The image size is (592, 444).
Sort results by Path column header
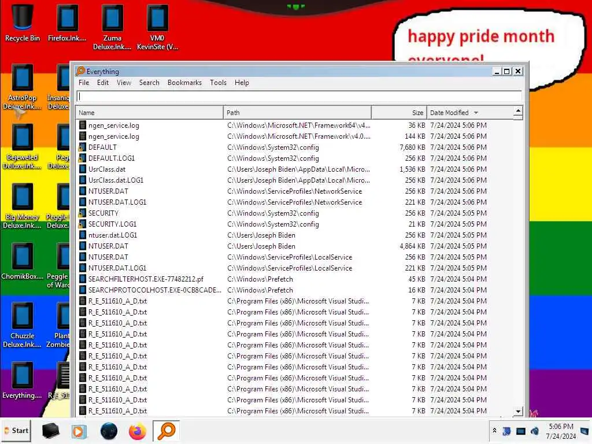tap(297, 113)
